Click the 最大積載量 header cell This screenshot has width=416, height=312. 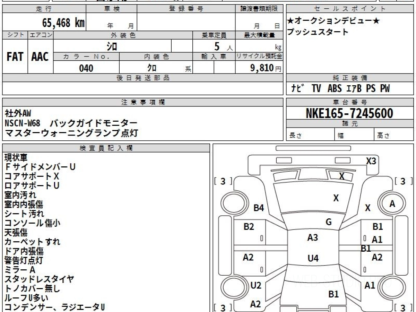click(259, 35)
